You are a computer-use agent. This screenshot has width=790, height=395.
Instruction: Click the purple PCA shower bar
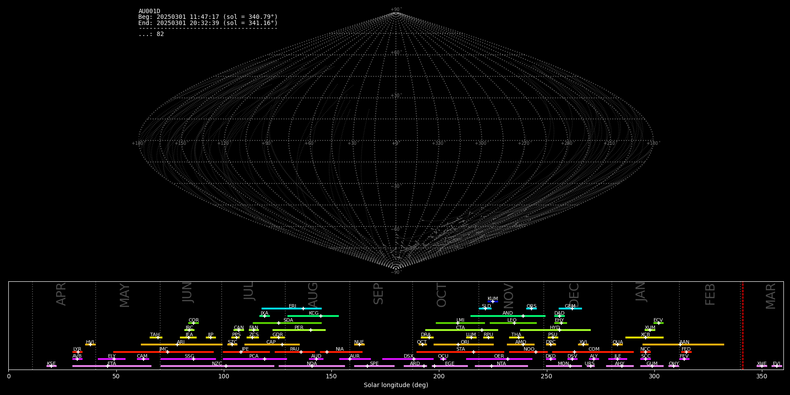click(255, 359)
